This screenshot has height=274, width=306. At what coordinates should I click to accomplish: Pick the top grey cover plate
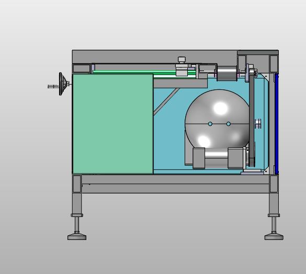point(154,56)
